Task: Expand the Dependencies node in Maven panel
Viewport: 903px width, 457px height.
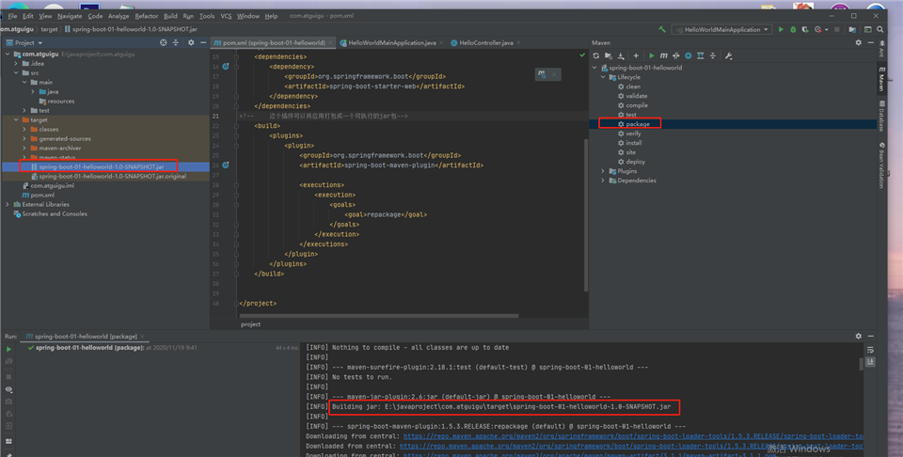Action: 603,181
